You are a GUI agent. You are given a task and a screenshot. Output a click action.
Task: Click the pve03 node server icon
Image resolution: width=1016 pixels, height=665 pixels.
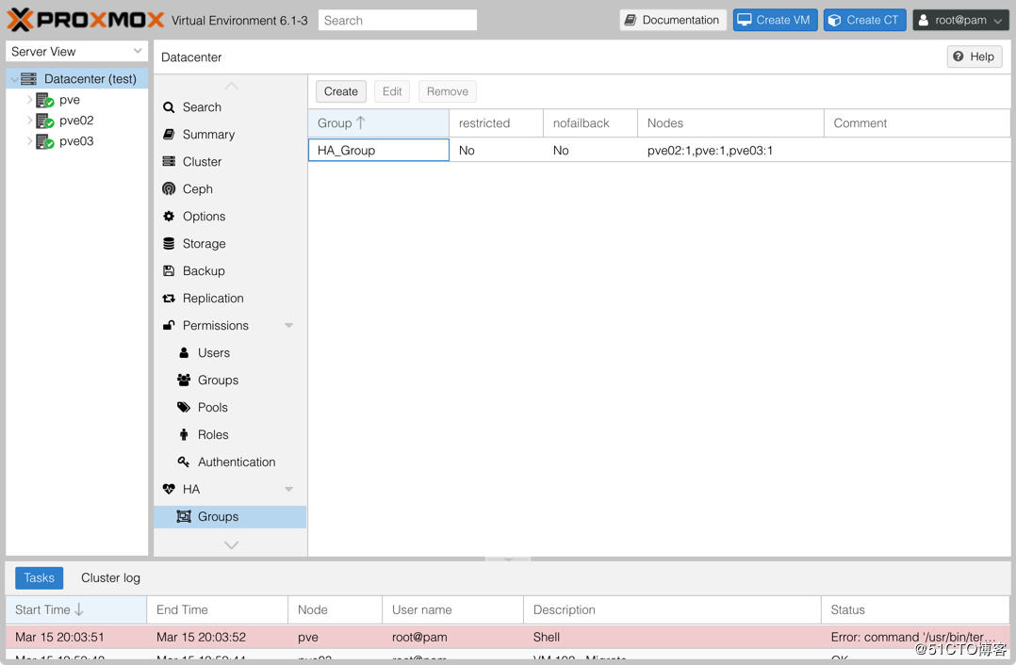(44, 141)
